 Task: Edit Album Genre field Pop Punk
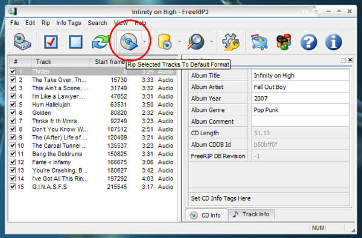[300, 110]
